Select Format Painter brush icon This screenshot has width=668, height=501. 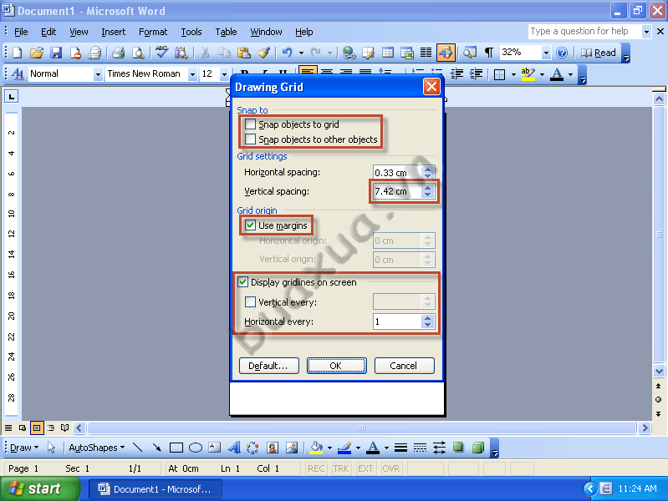pos(263,53)
